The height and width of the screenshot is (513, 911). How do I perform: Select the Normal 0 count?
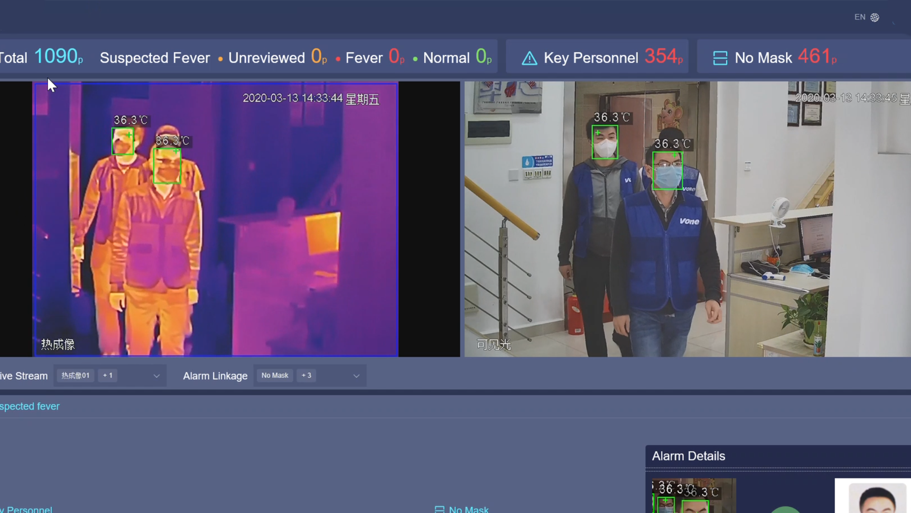click(483, 57)
